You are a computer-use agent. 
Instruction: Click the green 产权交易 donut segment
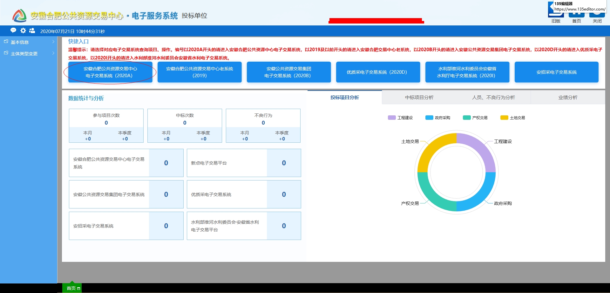(432, 197)
